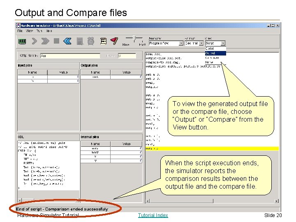Click the 'output-file Xor.out' script line
296x222 pixels.
coord(164,58)
